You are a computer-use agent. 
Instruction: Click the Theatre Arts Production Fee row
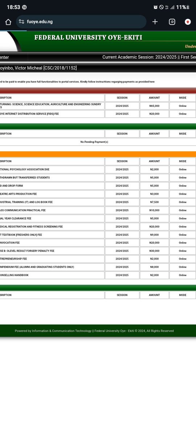pyautogui.click(x=98, y=194)
